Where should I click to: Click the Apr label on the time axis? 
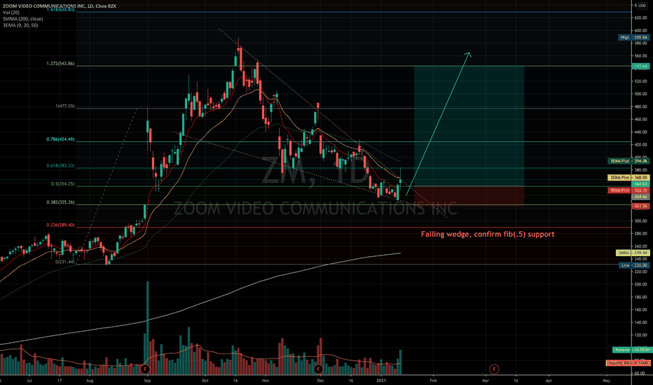549,380
